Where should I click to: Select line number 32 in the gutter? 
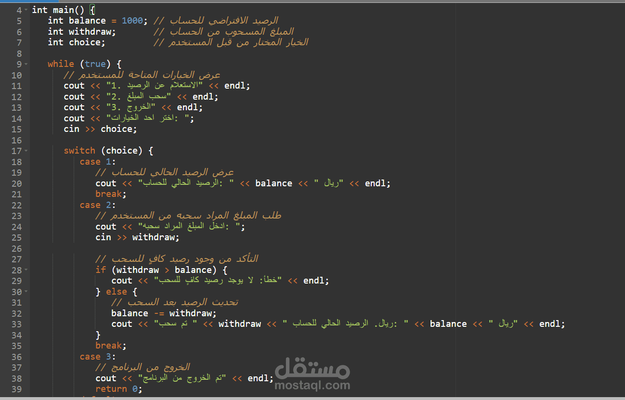tap(16, 313)
